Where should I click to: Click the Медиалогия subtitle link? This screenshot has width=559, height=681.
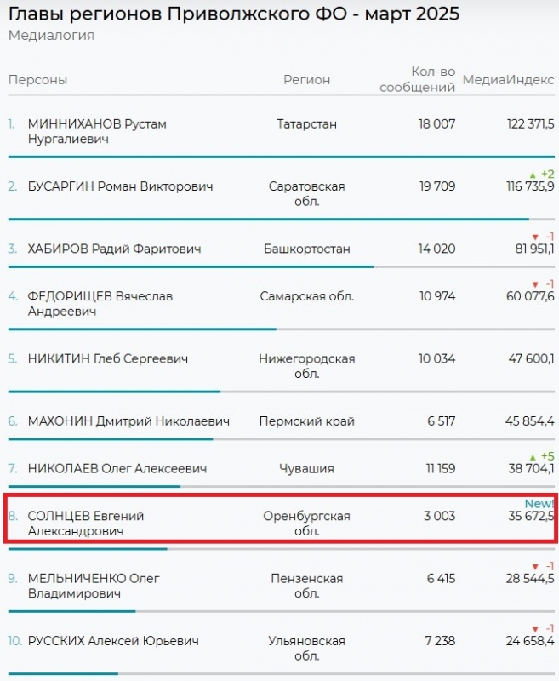coord(51,36)
